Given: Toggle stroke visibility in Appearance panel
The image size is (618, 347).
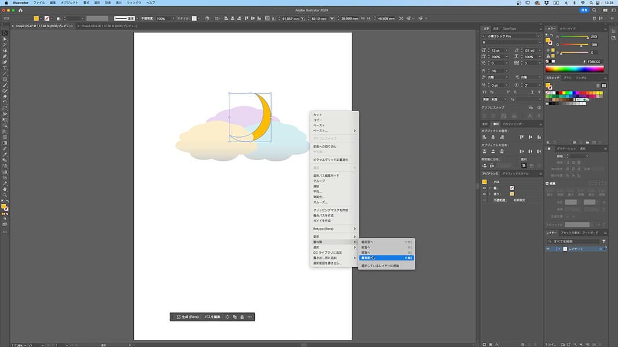Looking at the screenshot, I should (x=484, y=188).
